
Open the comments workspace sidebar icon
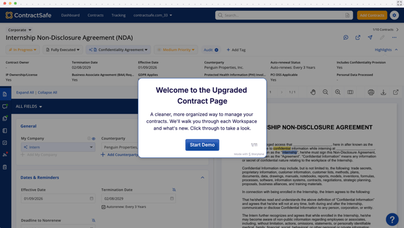pyautogui.click(x=5, y=106)
